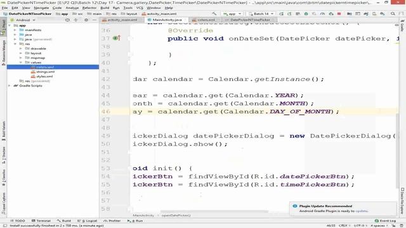Click the Structure side tab on left edge

click(4, 155)
